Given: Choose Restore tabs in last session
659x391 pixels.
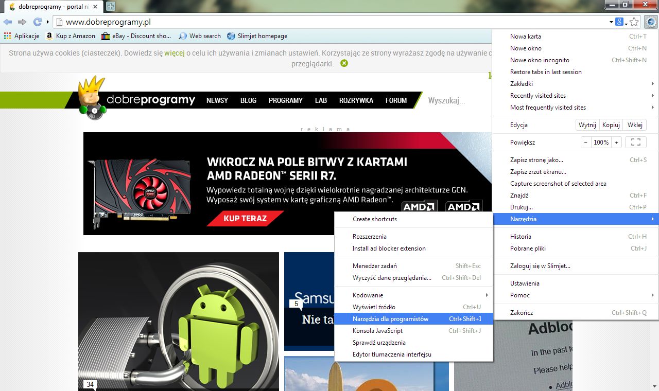Looking at the screenshot, I should (575, 72).
